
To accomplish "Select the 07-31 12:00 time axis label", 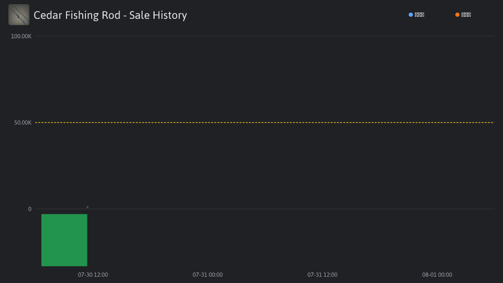I will pyautogui.click(x=322, y=275).
